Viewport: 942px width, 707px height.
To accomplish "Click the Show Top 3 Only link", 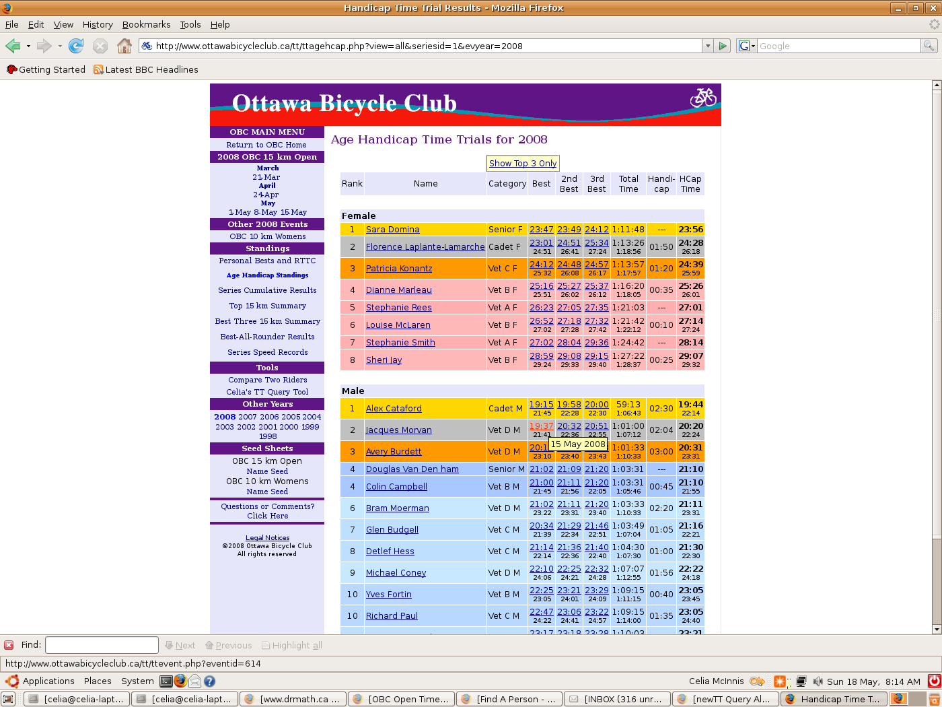I will point(523,163).
